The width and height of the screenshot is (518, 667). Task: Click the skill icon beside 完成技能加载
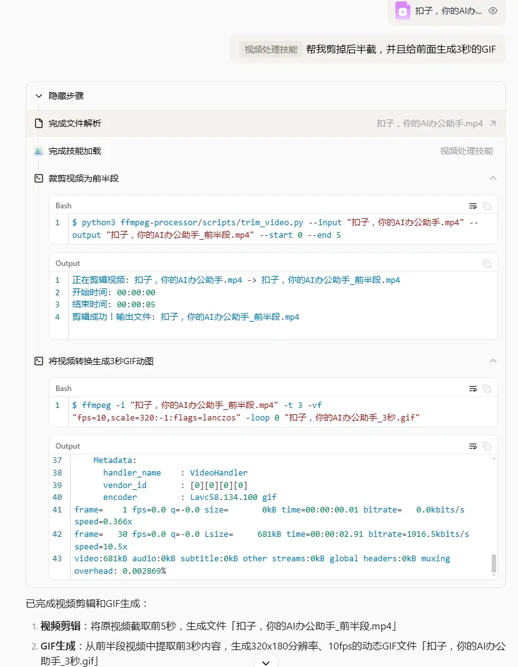(x=39, y=151)
